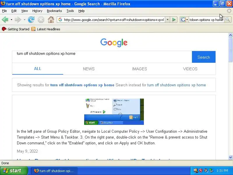
Task: Expand the address bar URL history dropdown
Action: click(167, 20)
